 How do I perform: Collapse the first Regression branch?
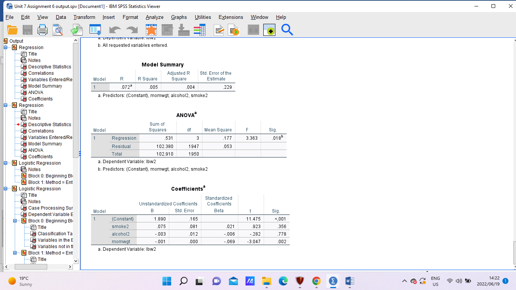(5, 47)
